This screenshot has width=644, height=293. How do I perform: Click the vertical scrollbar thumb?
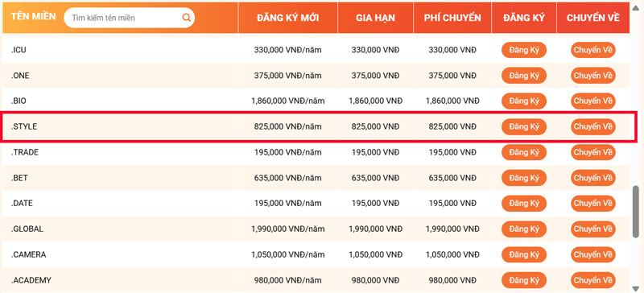tap(636, 211)
